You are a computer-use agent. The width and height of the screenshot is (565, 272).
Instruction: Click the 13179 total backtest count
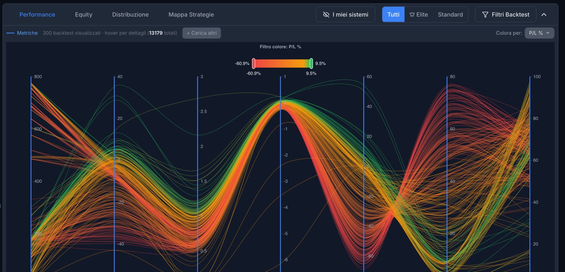pos(156,33)
